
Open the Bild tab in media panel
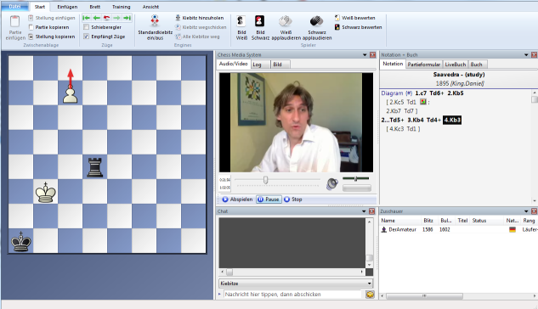280,65
